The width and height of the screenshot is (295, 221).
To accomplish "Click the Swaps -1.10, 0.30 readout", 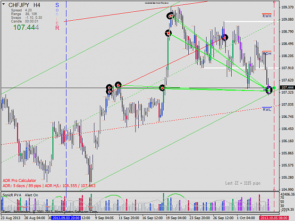I will pos(26,17).
